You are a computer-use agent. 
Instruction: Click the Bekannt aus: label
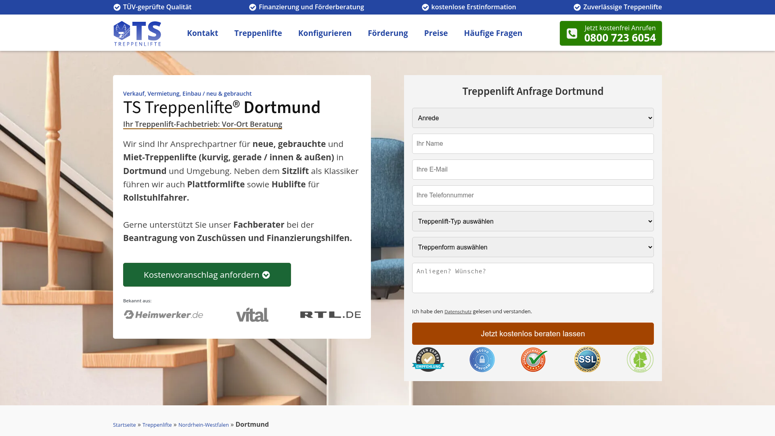coord(137,301)
